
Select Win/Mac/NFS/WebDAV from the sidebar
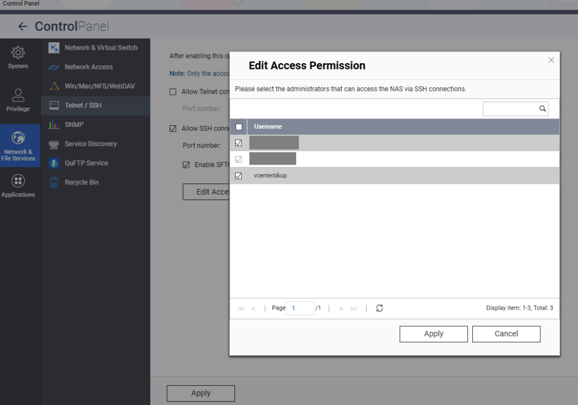[x=99, y=86]
